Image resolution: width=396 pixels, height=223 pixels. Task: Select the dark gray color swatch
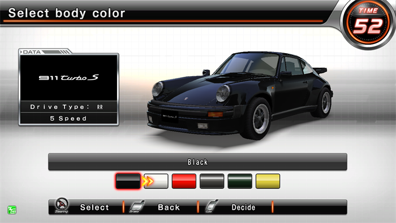click(x=212, y=181)
